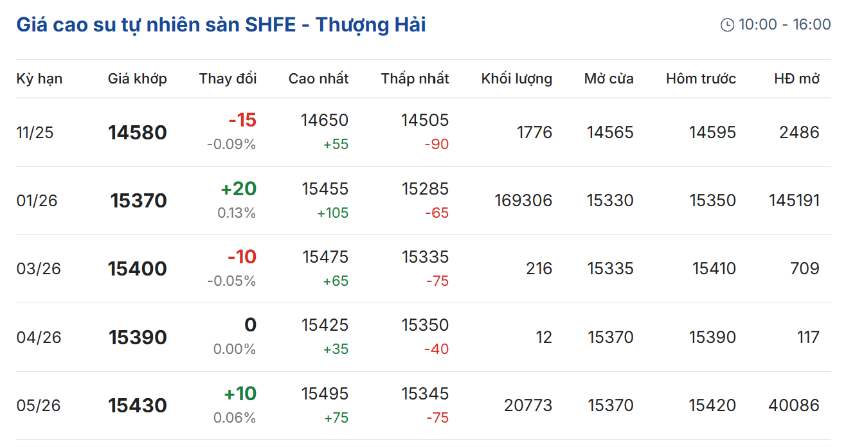
Task: Click the 14580 matched price
Action: click(x=138, y=132)
